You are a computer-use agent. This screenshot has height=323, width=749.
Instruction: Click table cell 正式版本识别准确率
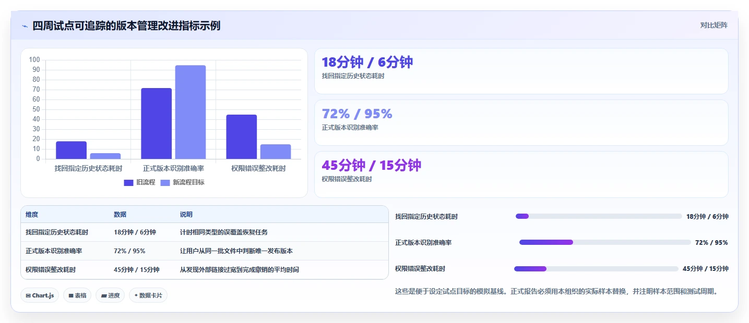point(54,251)
